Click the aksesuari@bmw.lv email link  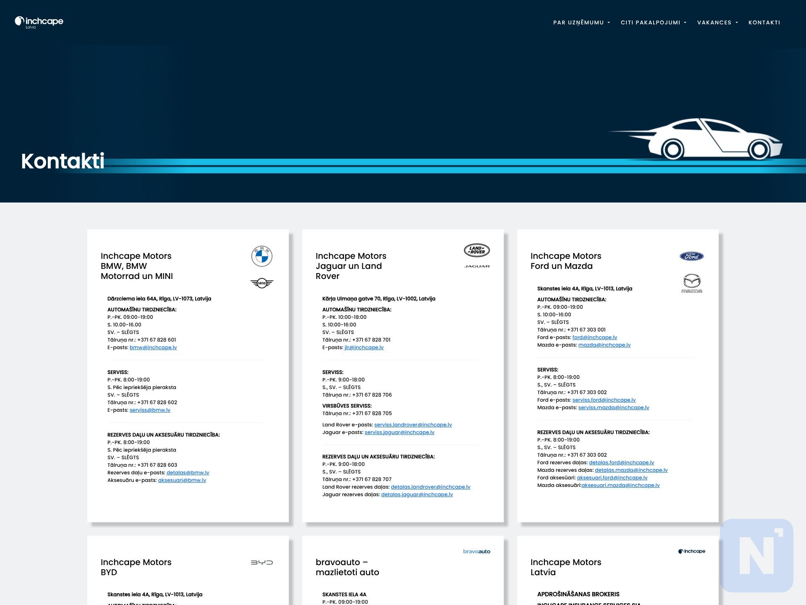tap(182, 480)
